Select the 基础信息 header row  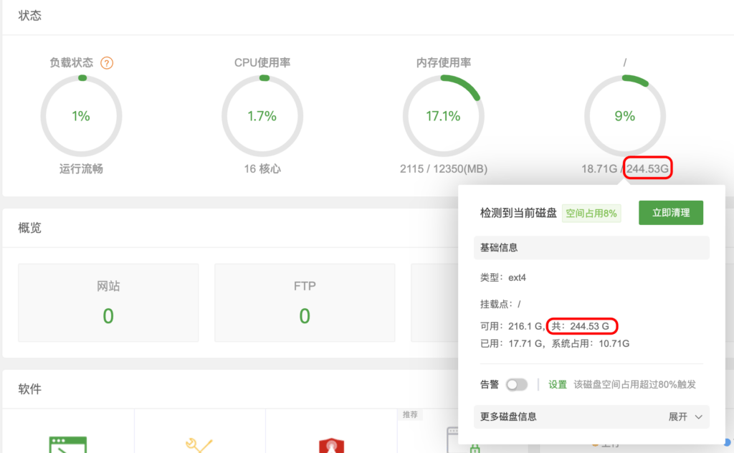pos(591,247)
